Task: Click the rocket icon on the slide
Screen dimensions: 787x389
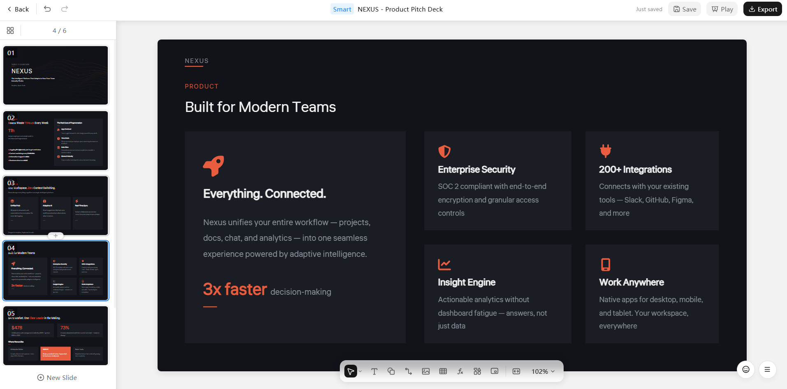Action: click(x=214, y=166)
